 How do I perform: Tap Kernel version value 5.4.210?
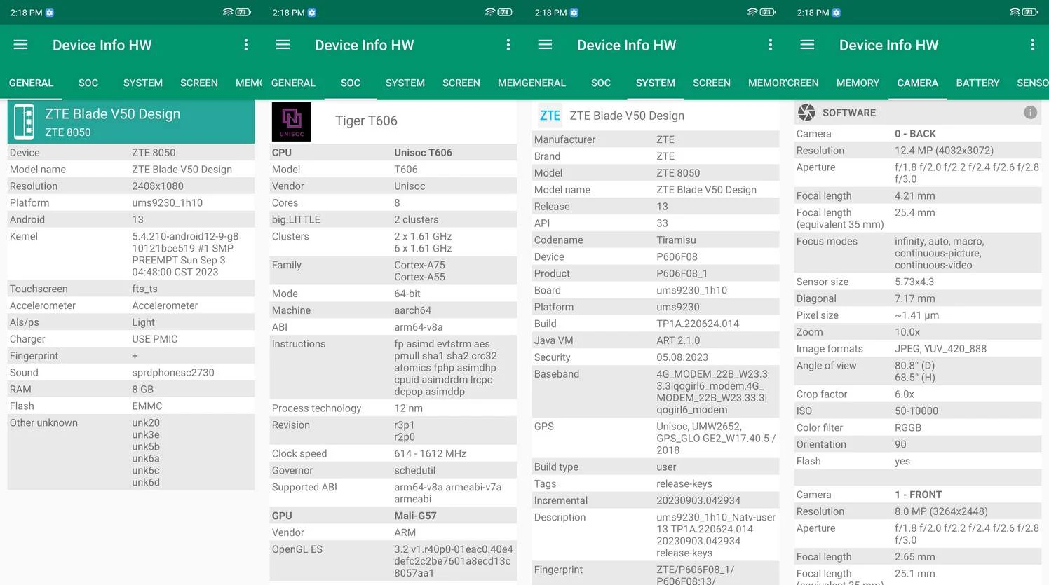point(185,254)
